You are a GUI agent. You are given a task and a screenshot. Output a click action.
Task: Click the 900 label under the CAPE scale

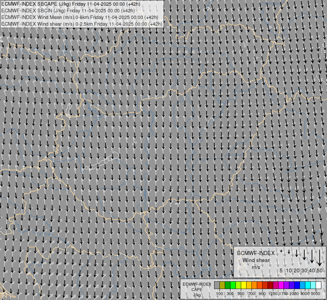[x=262, y=294]
